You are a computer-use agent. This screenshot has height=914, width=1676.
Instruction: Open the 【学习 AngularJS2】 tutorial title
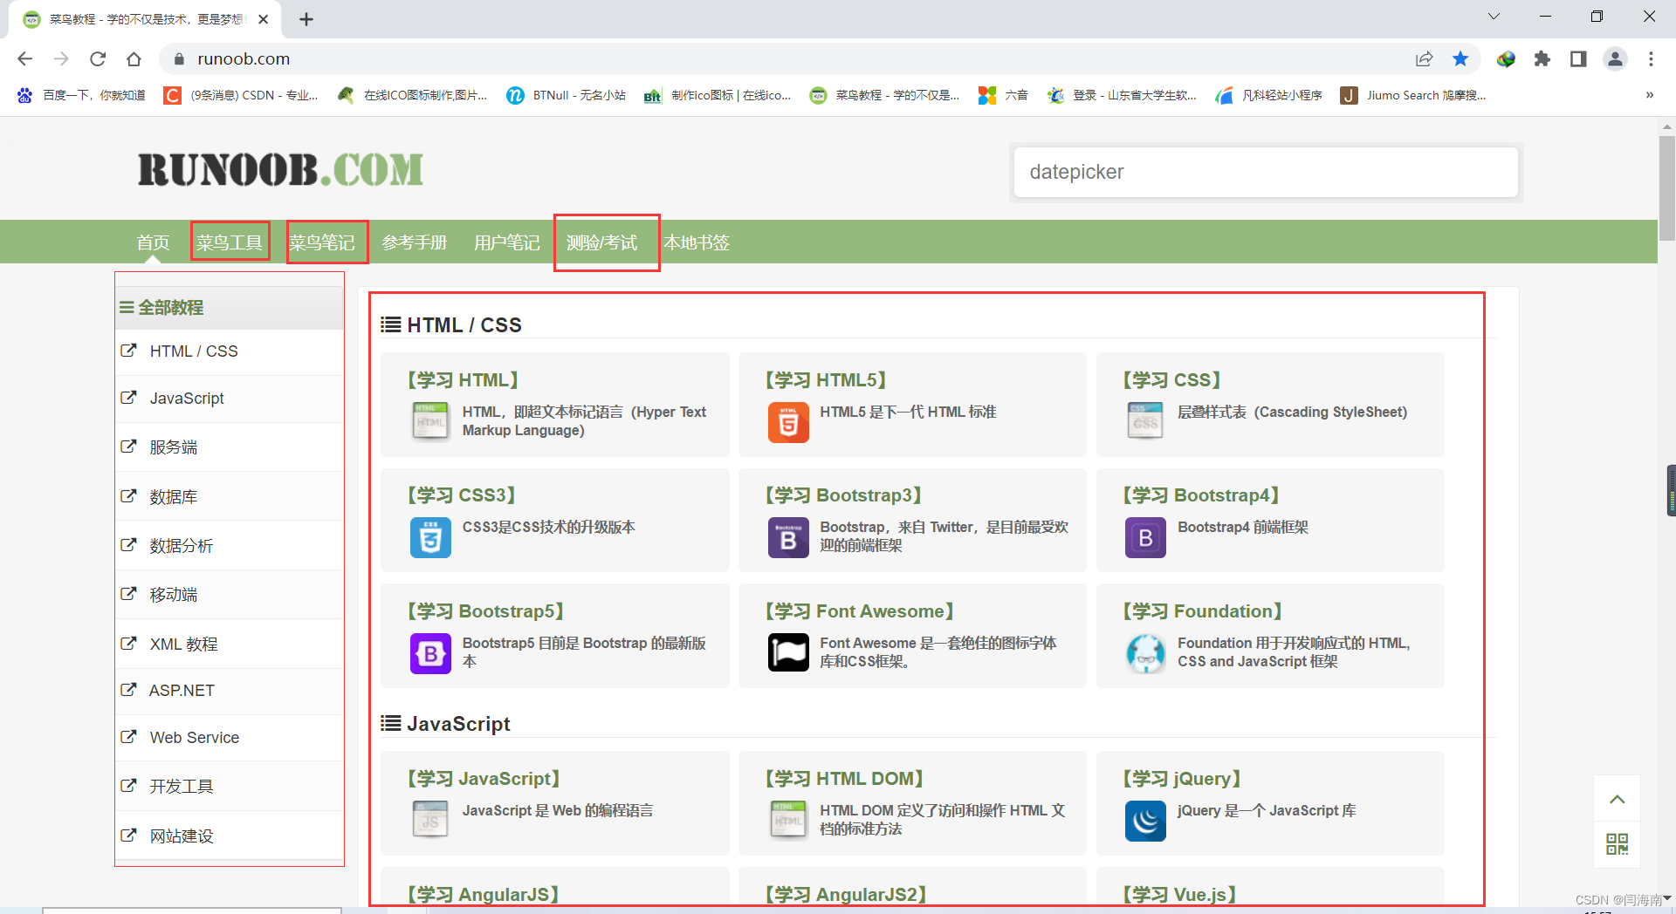[846, 895]
